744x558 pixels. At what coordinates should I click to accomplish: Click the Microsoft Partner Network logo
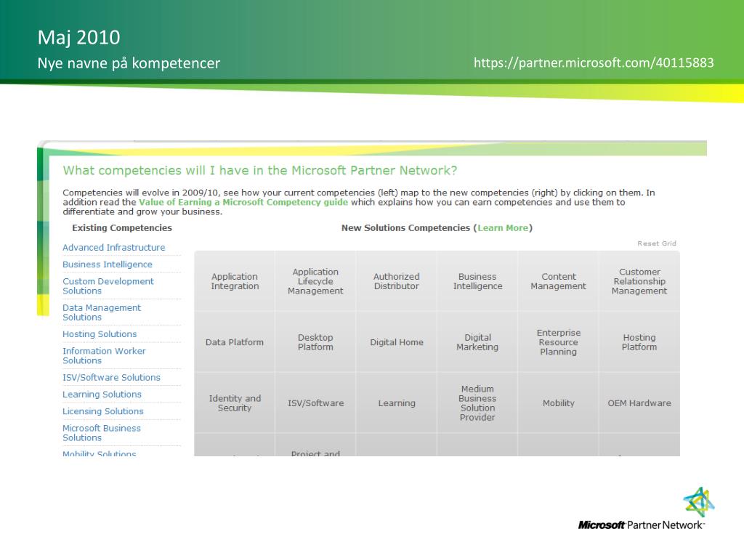646,509
